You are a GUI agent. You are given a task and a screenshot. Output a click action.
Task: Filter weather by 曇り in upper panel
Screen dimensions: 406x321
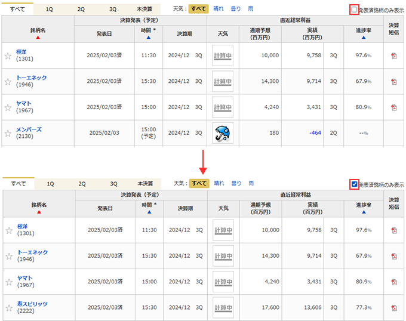(x=236, y=9)
